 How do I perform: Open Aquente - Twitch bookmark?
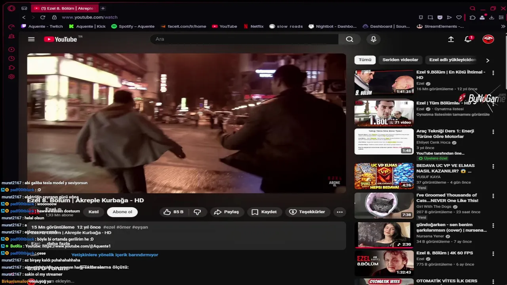[42, 27]
